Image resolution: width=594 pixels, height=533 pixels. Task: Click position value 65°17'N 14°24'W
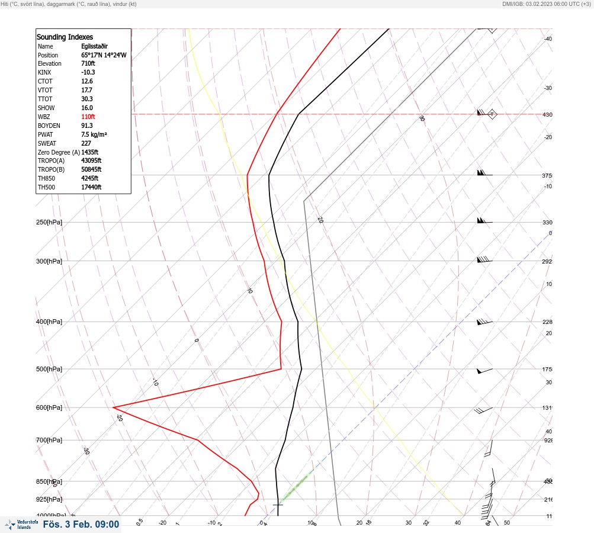(x=104, y=55)
